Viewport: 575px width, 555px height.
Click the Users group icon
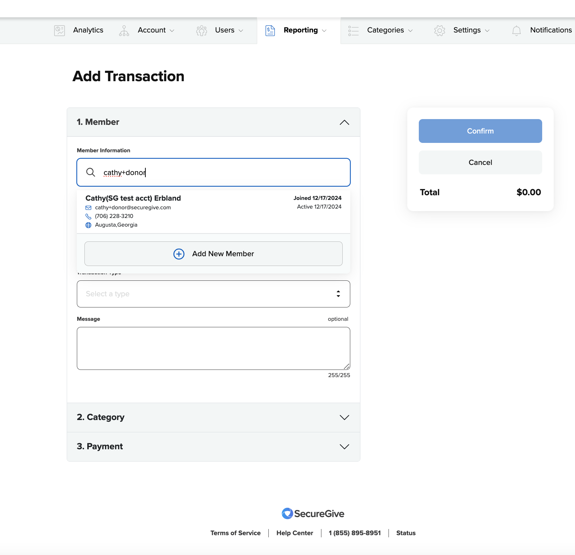click(202, 30)
